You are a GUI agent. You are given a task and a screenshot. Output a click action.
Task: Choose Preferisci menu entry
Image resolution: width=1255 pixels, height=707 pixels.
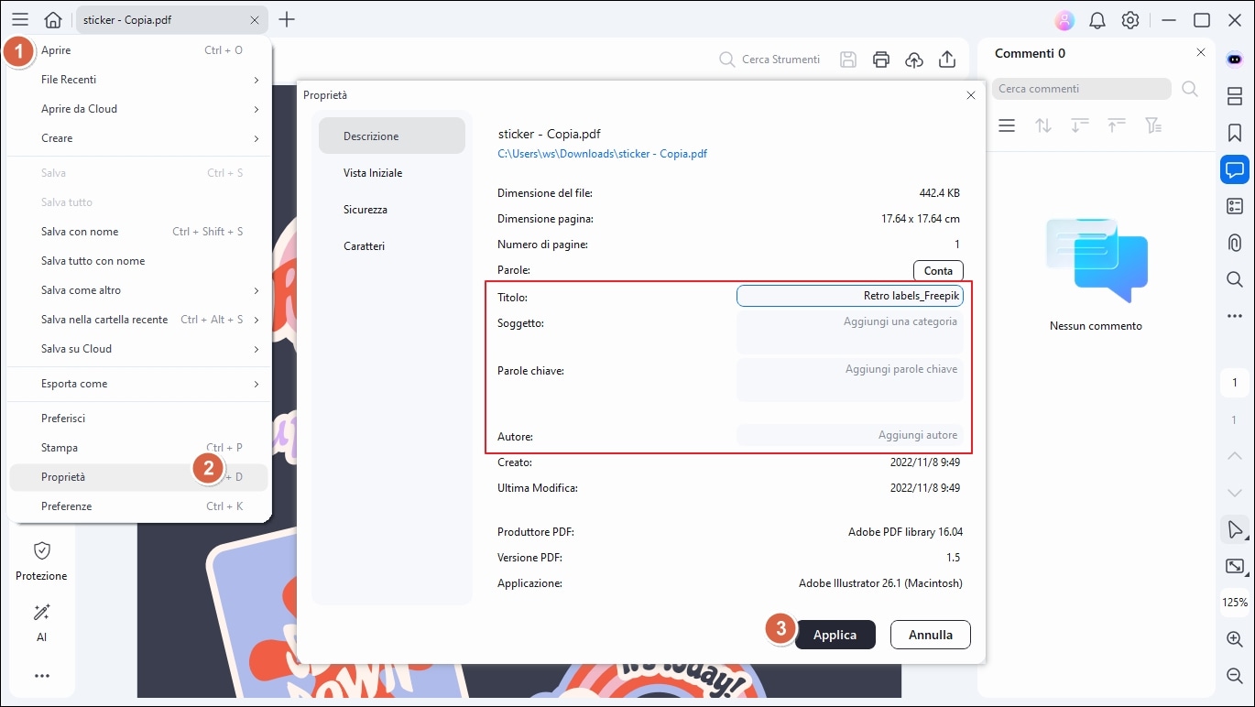[x=138, y=419]
